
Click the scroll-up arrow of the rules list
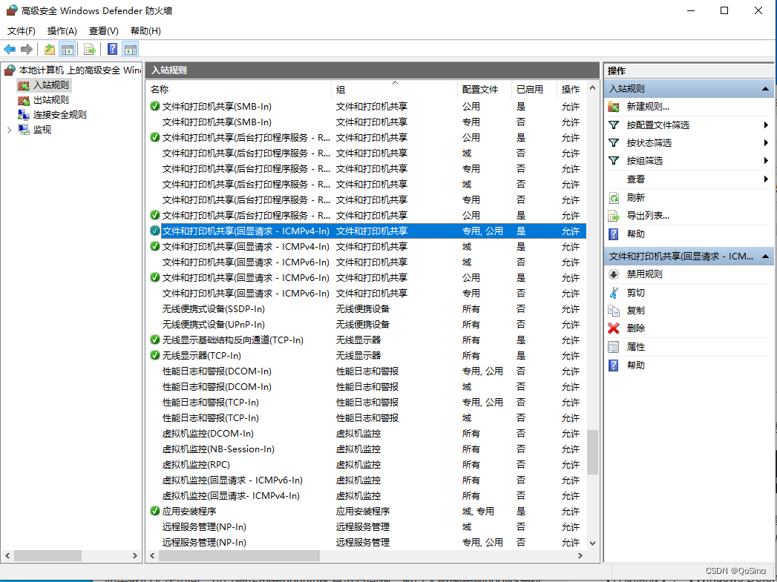click(x=592, y=88)
